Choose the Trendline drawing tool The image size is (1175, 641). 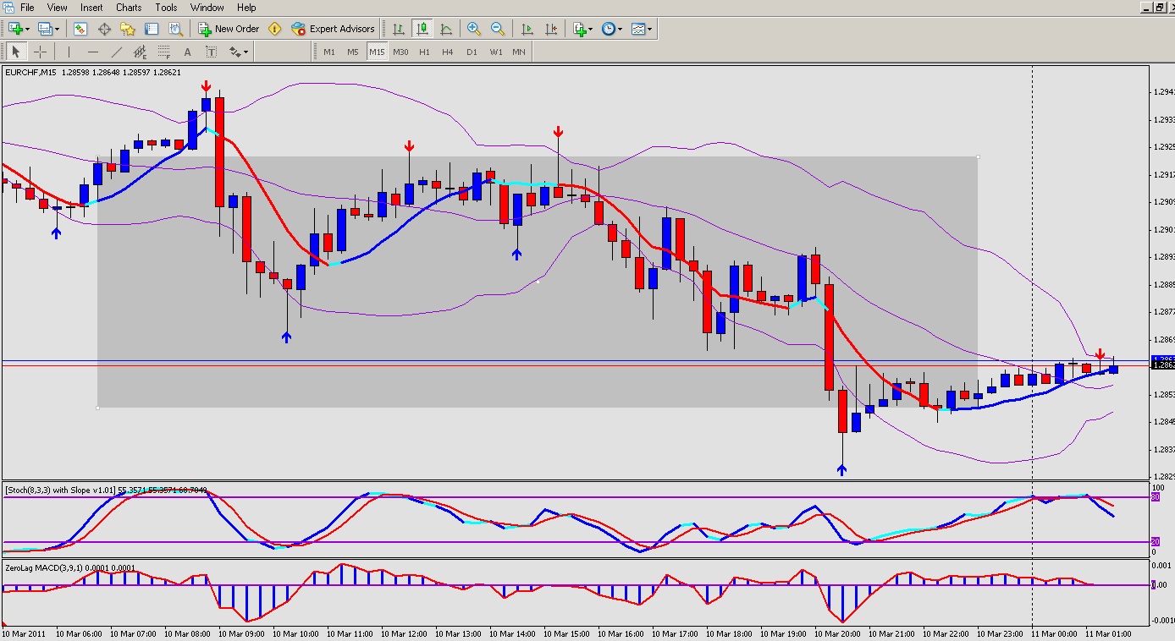(117, 52)
